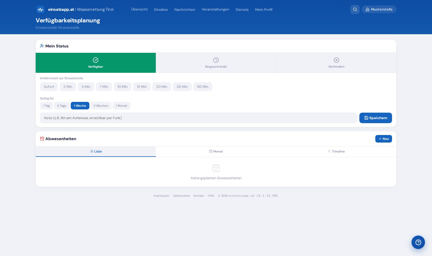Click the Speichern button
The height and width of the screenshot is (256, 432).
click(376, 118)
